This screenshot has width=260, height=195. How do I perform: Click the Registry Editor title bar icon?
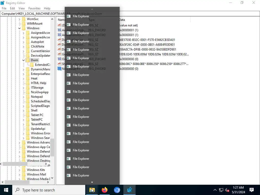(x=2, y=3)
